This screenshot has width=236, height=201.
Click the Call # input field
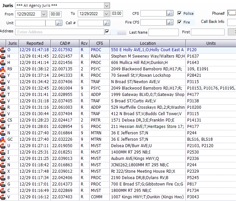click(91, 23)
